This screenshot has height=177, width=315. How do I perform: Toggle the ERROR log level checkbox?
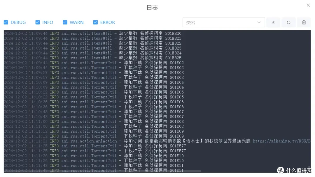(x=95, y=22)
